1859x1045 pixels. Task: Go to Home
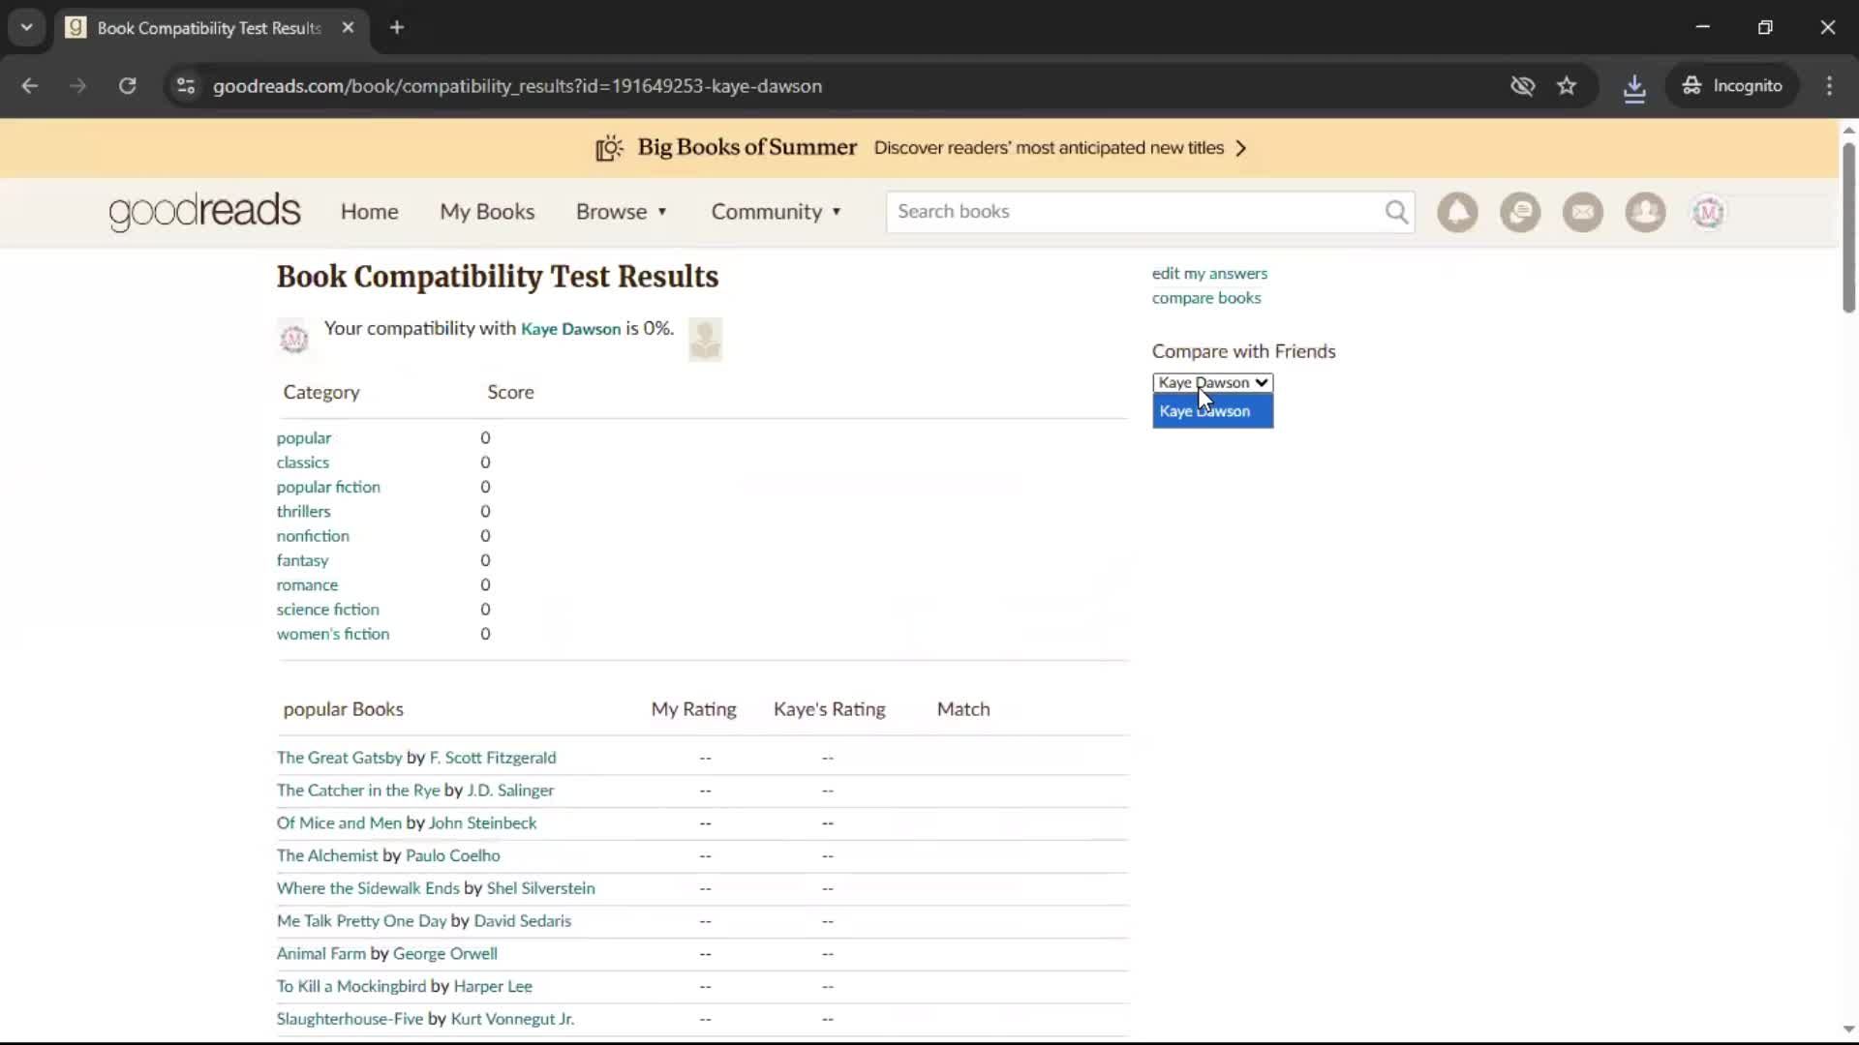(x=369, y=212)
